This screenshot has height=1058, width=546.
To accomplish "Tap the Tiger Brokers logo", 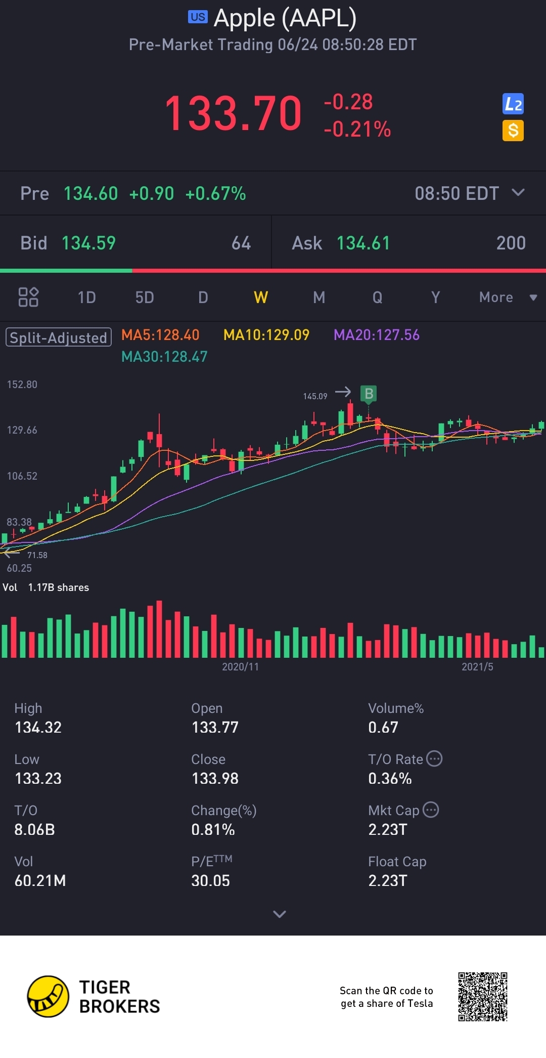I will point(94,996).
